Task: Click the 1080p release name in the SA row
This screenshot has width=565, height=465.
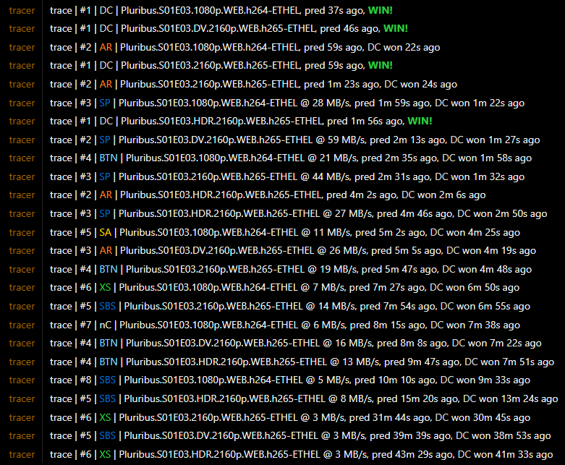Action: (x=208, y=232)
